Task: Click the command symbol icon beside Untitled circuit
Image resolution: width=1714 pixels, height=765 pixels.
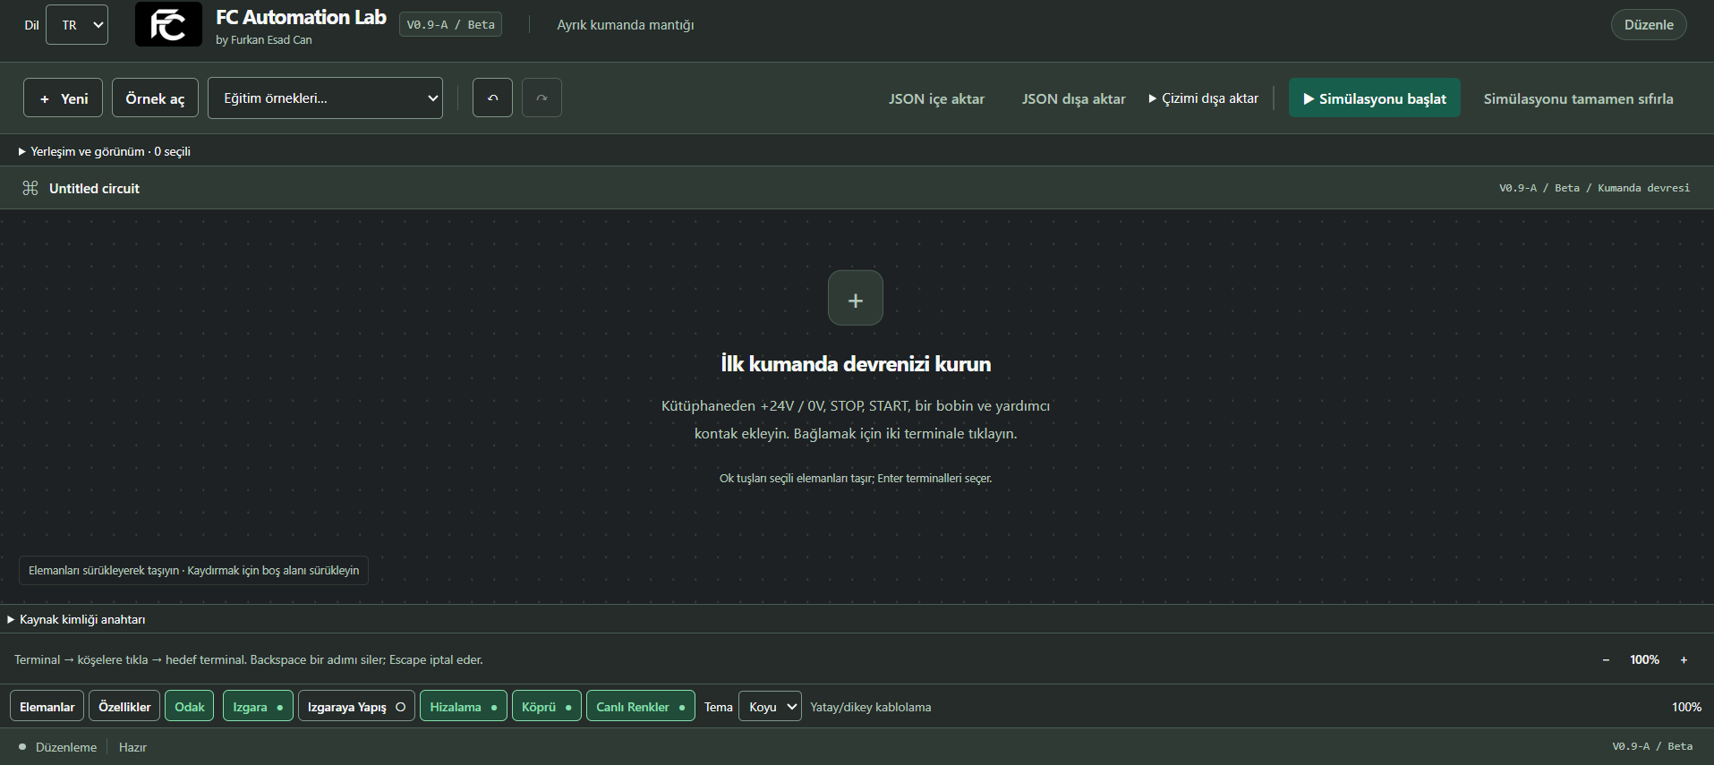Action: click(30, 188)
